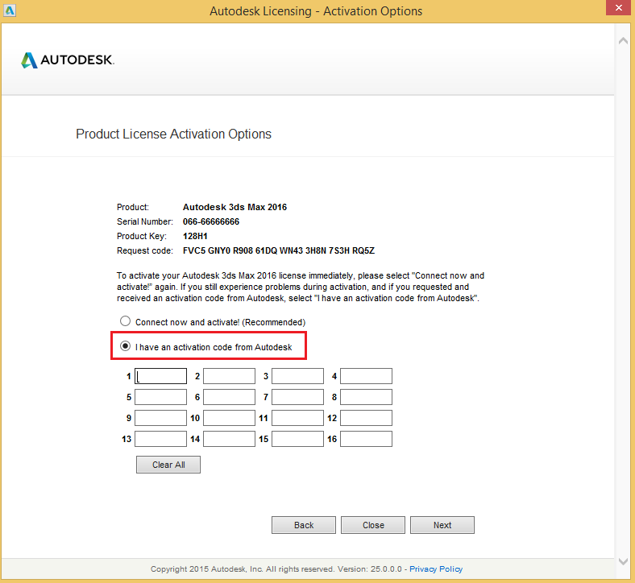635x583 pixels.
Task: Select 'Connect now and activate!' radio button
Action: 125,321
